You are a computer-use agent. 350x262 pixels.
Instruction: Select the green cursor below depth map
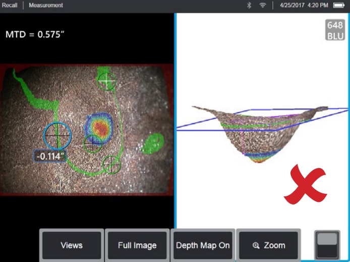coord(93,144)
